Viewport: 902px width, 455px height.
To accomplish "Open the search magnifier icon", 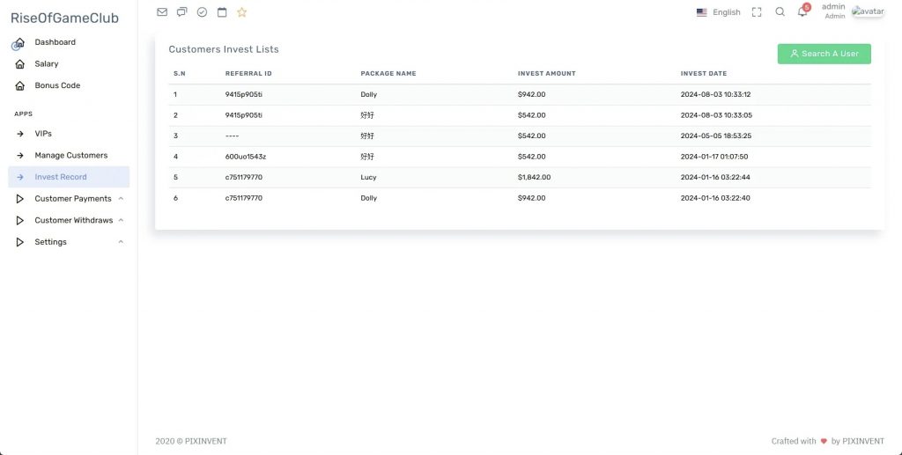I will pos(780,12).
